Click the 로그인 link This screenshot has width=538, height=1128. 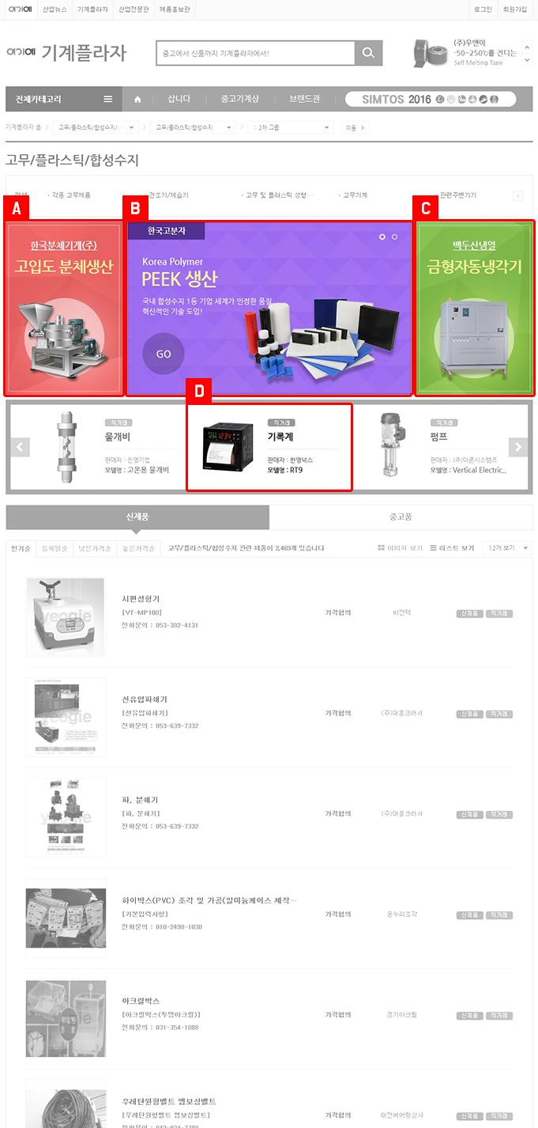pyautogui.click(x=481, y=9)
